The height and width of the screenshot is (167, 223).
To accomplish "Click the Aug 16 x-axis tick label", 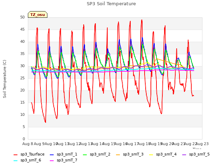I will click(121, 144).
